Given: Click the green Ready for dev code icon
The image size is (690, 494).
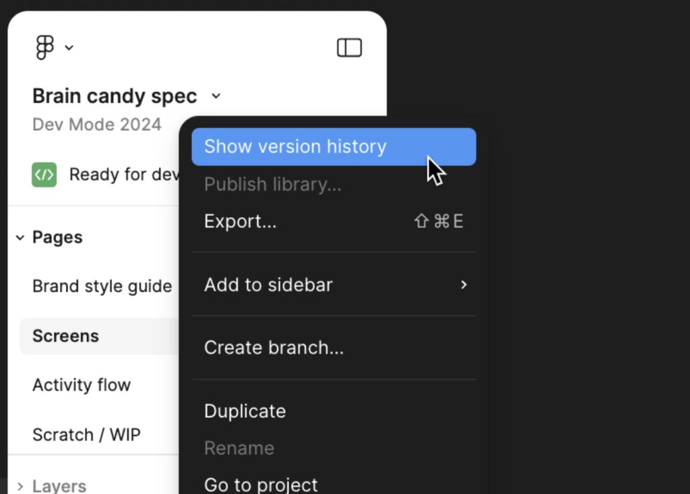Looking at the screenshot, I should [44, 175].
